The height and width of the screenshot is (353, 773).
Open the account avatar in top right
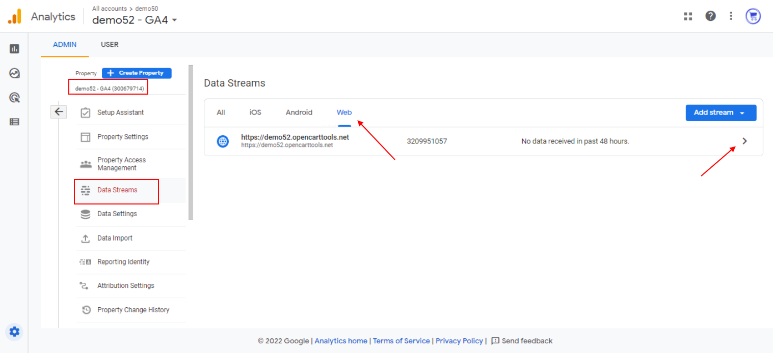click(753, 16)
